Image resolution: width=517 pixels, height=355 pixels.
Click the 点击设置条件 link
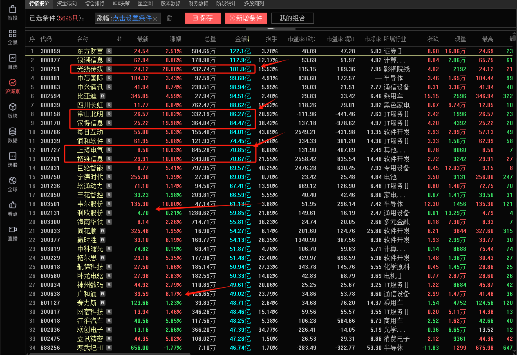[x=132, y=18]
